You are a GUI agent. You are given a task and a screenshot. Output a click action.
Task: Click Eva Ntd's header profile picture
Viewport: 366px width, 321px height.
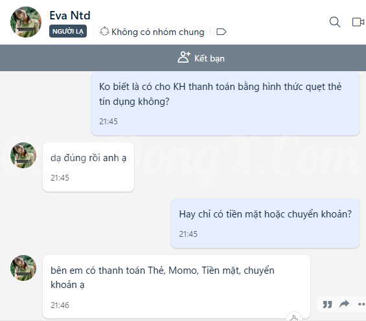[x=26, y=22]
